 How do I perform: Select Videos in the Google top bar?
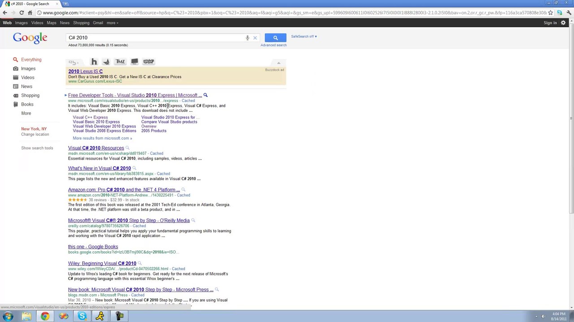[37, 23]
